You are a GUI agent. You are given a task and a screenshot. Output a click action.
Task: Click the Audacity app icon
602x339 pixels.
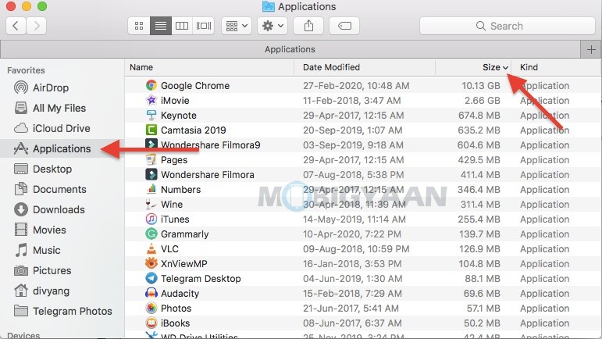point(151,294)
